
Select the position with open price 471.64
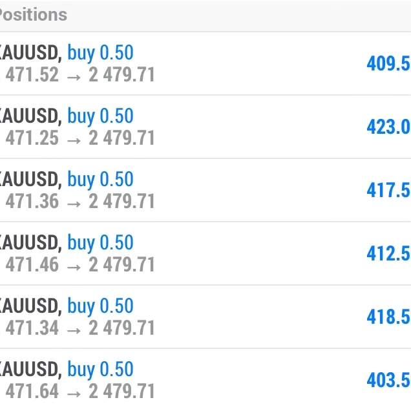click(x=79, y=392)
